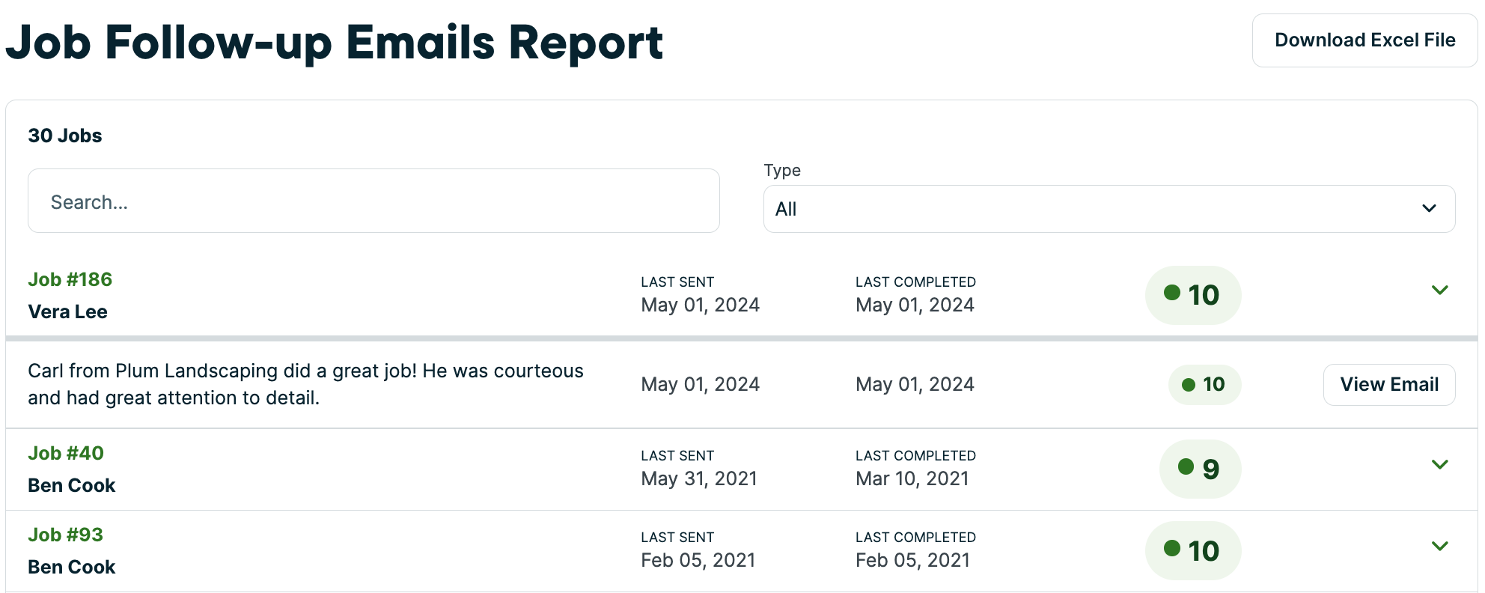The width and height of the screenshot is (1485, 593).
Task: Collapse the expanded Job #186 row
Action: click(x=1439, y=290)
